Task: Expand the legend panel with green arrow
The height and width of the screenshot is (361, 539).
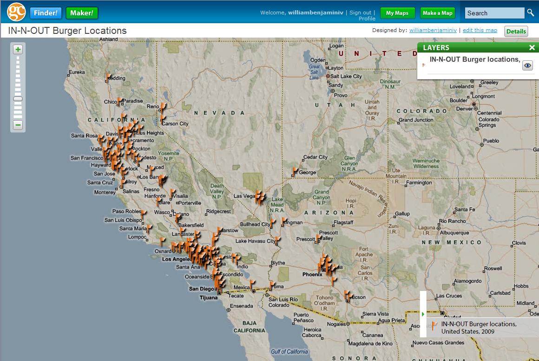Action: (423, 314)
